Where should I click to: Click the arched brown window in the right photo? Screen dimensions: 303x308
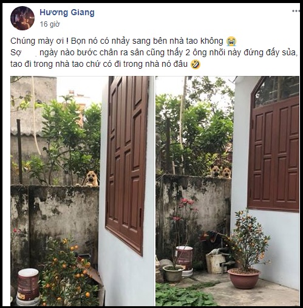click(274, 144)
